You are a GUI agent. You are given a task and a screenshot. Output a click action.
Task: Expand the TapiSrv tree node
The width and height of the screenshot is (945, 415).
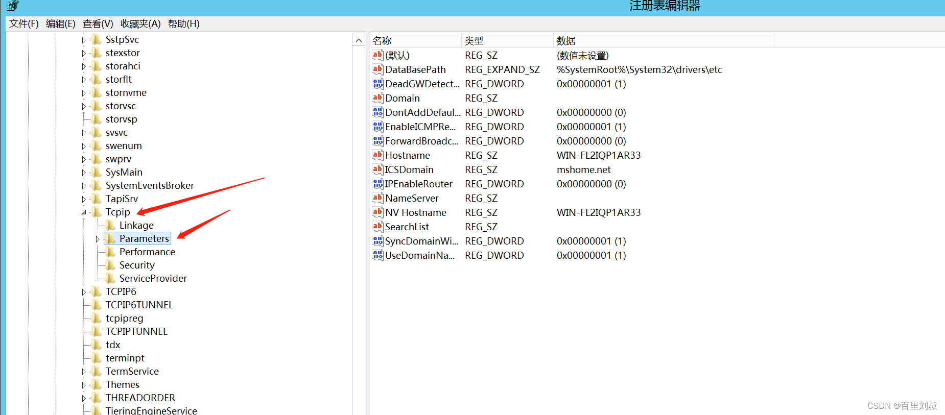(x=84, y=199)
